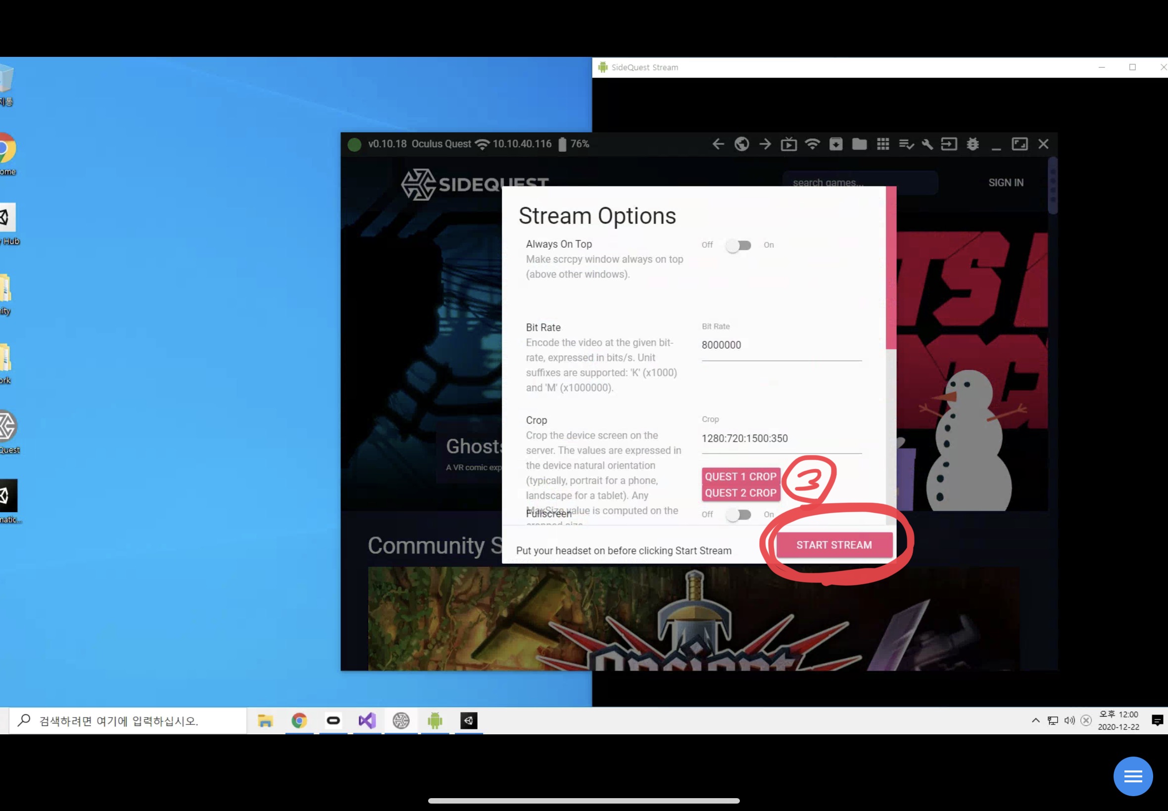Click the blue round menu button

pos(1133,776)
